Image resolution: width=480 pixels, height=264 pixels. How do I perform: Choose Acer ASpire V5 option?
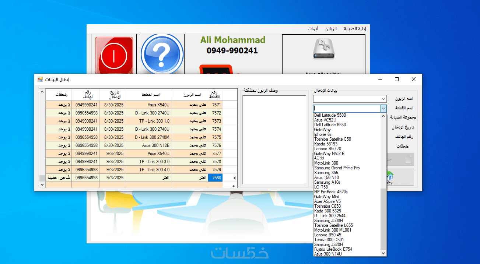click(327, 201)
